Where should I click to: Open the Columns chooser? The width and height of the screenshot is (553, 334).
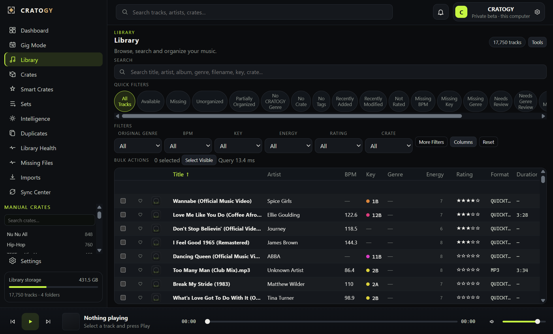pos(463,142)
